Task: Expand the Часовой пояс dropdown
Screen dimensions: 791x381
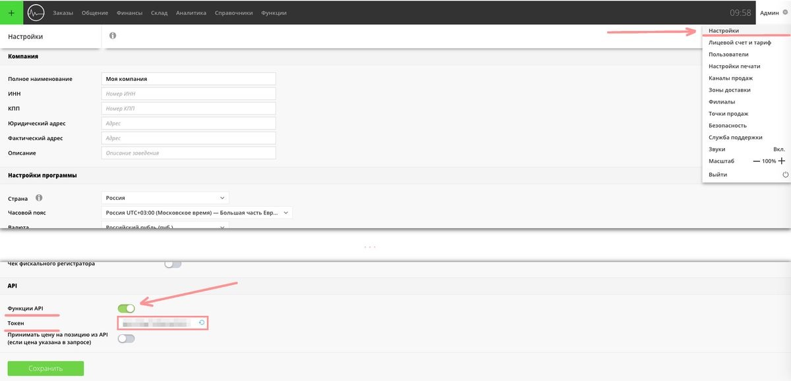Action: click(x=196, y=213)
